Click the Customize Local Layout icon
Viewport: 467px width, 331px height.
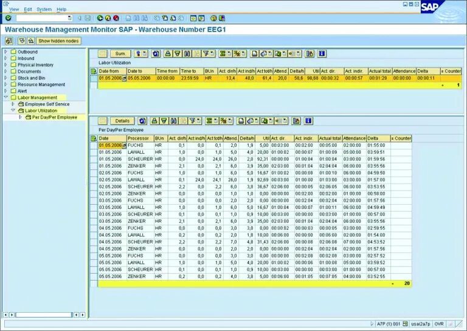[222, 18]
